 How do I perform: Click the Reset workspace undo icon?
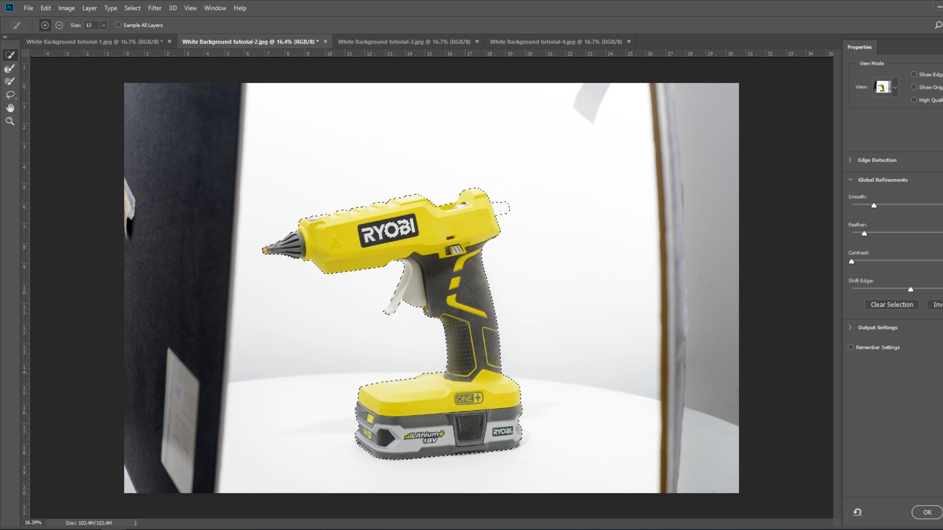858,512
